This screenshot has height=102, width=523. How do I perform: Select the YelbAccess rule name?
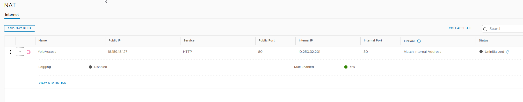(x=47, y=52)
